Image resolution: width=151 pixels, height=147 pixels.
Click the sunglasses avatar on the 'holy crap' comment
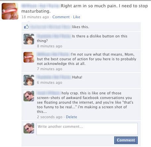tap(29, 96)
